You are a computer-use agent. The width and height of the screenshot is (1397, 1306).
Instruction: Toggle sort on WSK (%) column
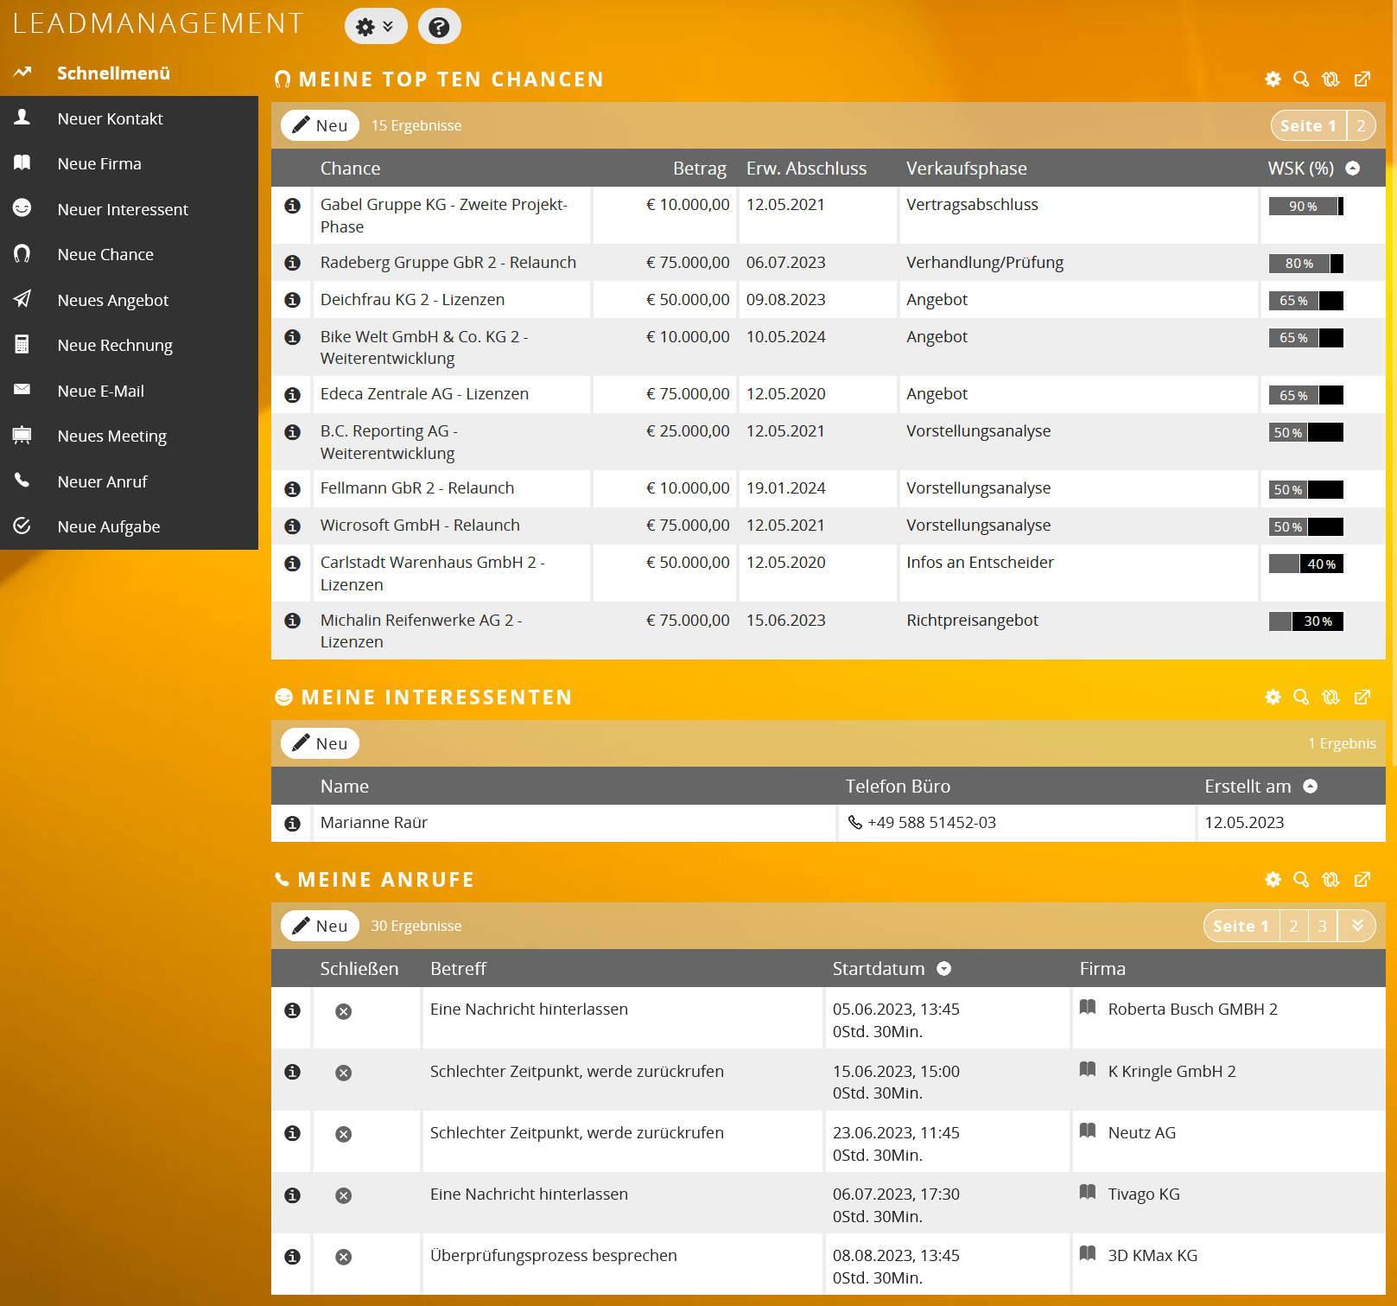click(x=1353, y=169)
